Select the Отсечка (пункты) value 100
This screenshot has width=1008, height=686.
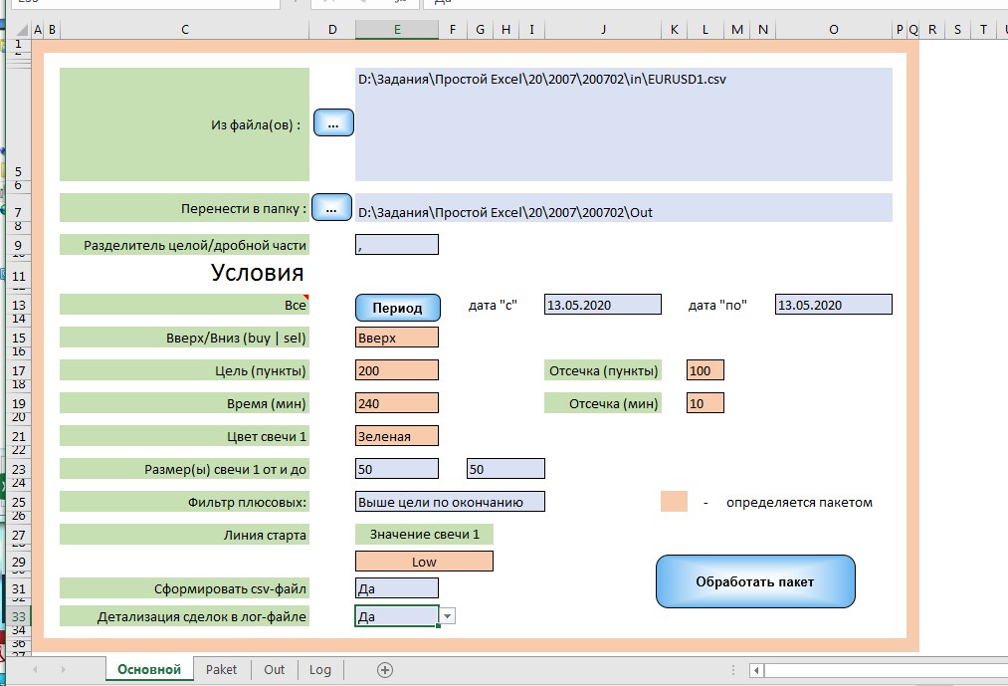(706, 370)
